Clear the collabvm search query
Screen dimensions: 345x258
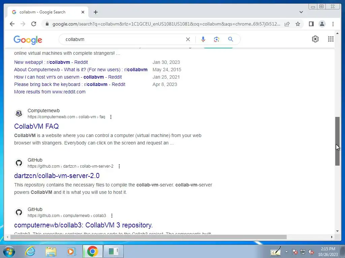pyautogui.click(x=188, y=39)
